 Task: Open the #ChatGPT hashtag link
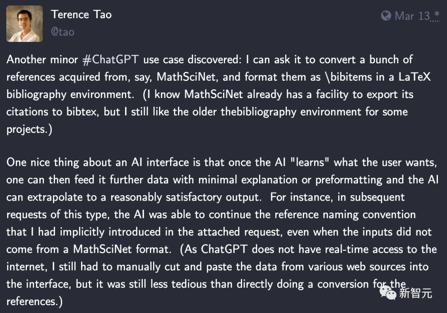pyautogui.click(x=111, y=60)
